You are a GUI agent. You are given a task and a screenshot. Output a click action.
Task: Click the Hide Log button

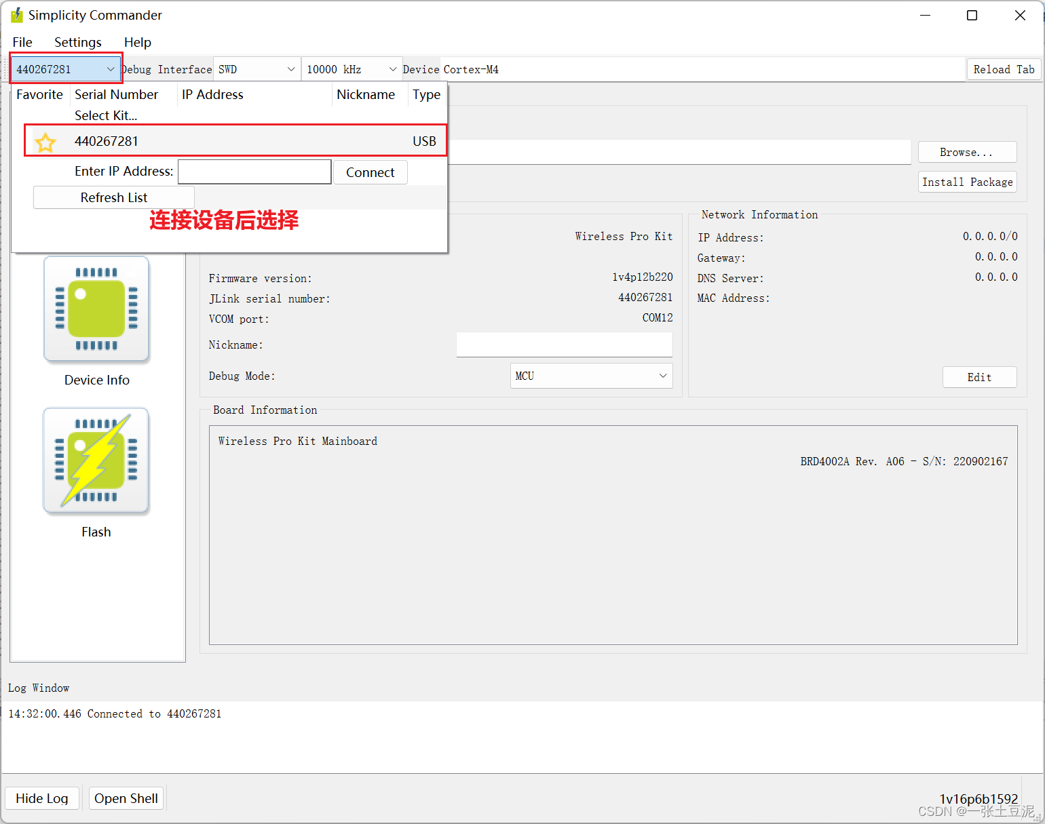[42, 798]
